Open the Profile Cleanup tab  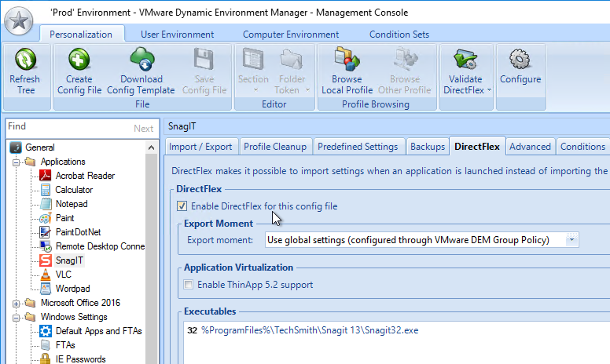[275, 147]
